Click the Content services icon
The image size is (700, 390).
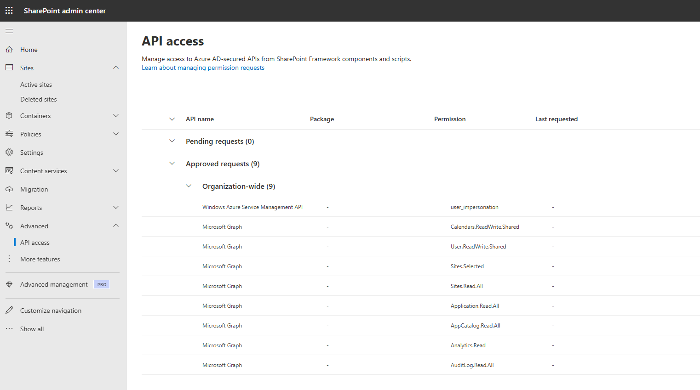click(9, 170)
